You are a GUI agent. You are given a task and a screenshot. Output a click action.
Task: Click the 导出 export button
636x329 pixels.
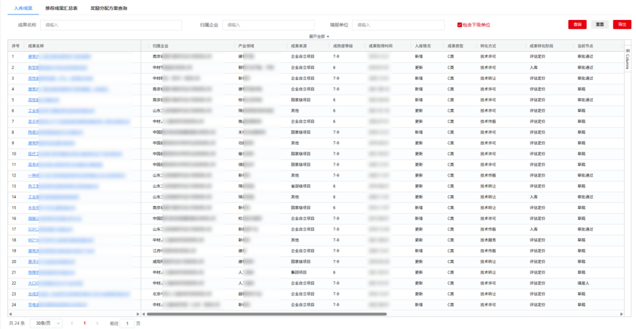621,25
